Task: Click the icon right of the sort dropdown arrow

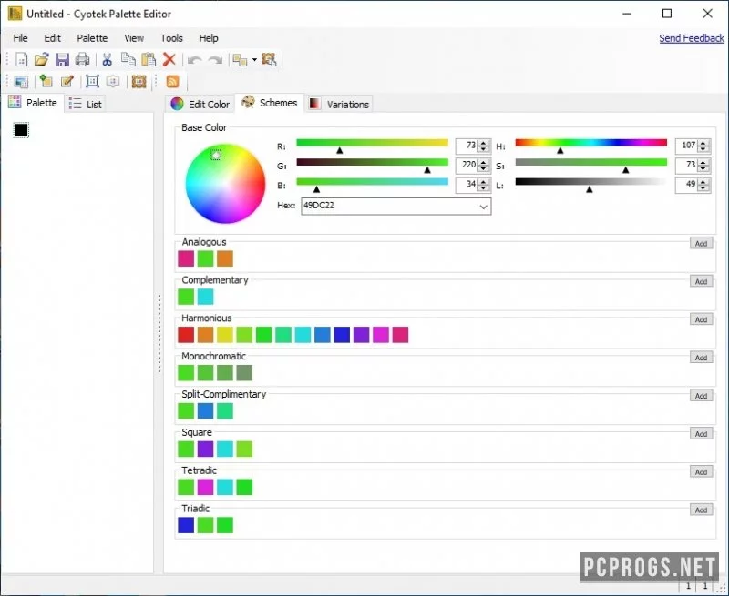Action: [x=269, y=59]
